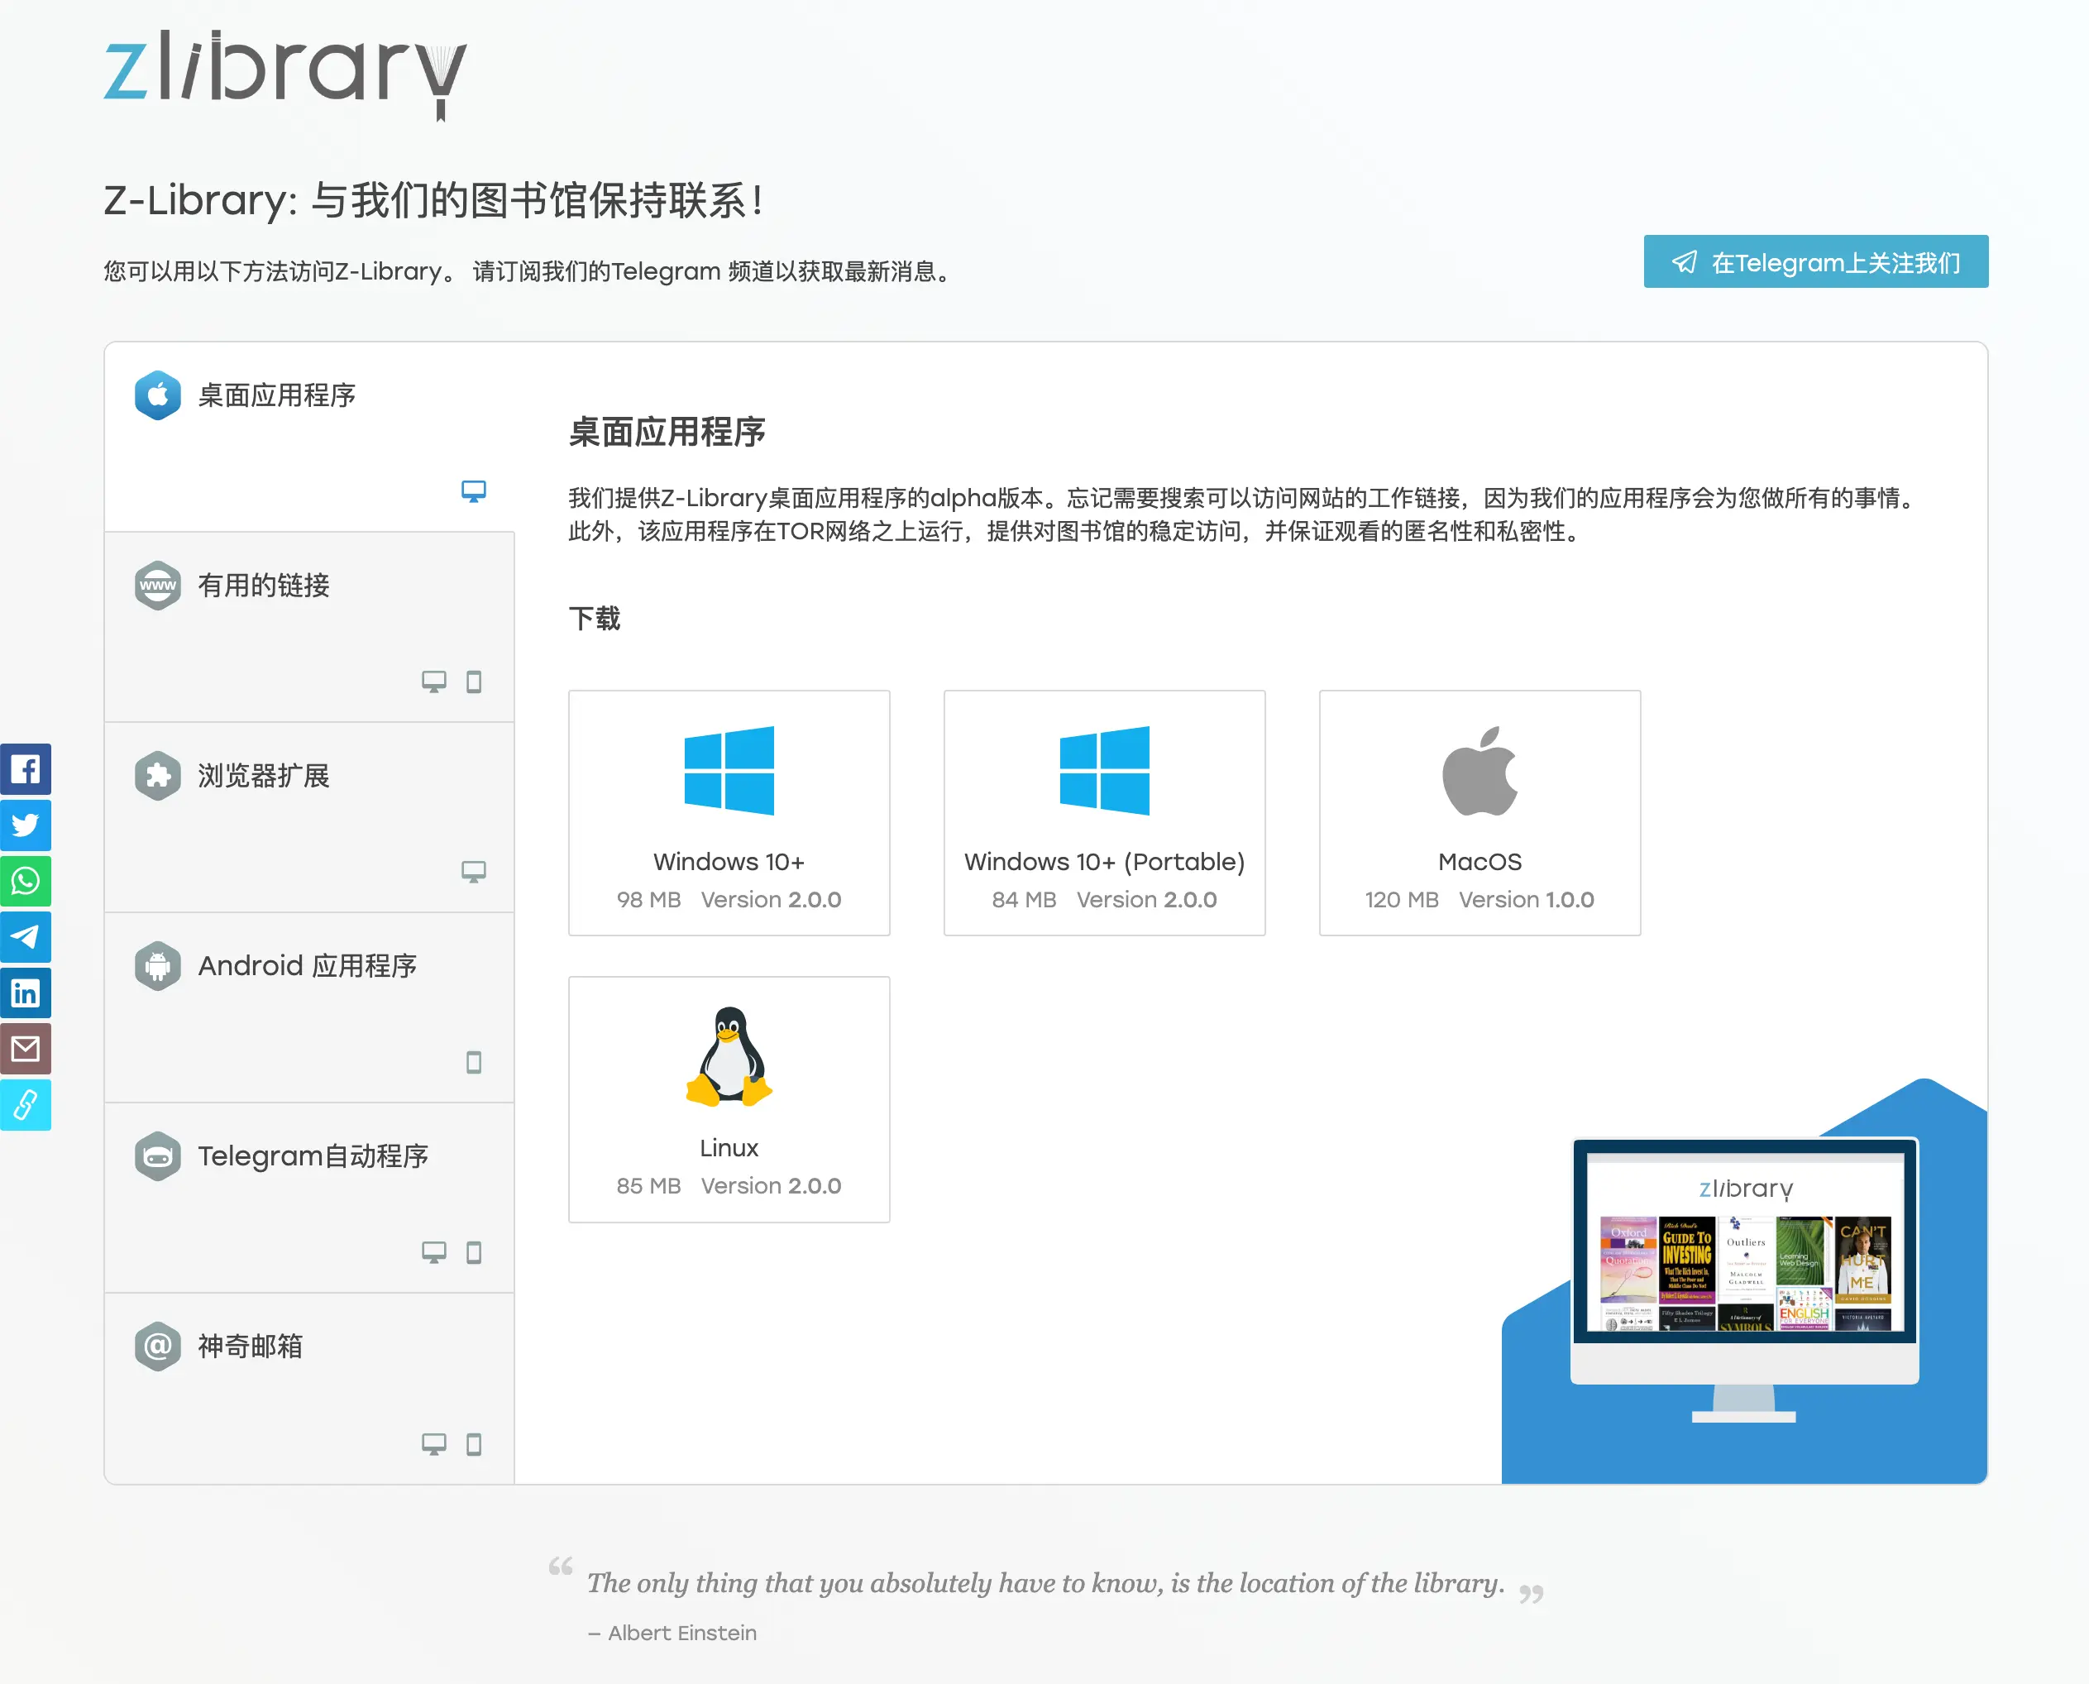This screenshot has height=1684, width=2089.
Task: Click the grey Apple logo in MacOS card
Action: click(1479, 770)
